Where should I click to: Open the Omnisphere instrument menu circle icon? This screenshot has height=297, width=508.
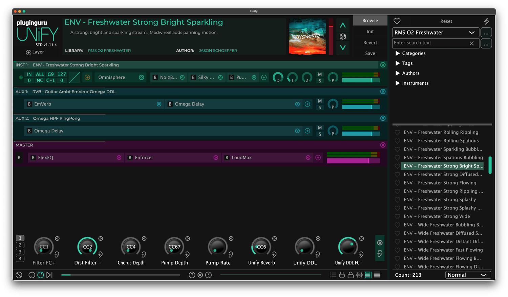pyautogui.click(x=142, y=77)
